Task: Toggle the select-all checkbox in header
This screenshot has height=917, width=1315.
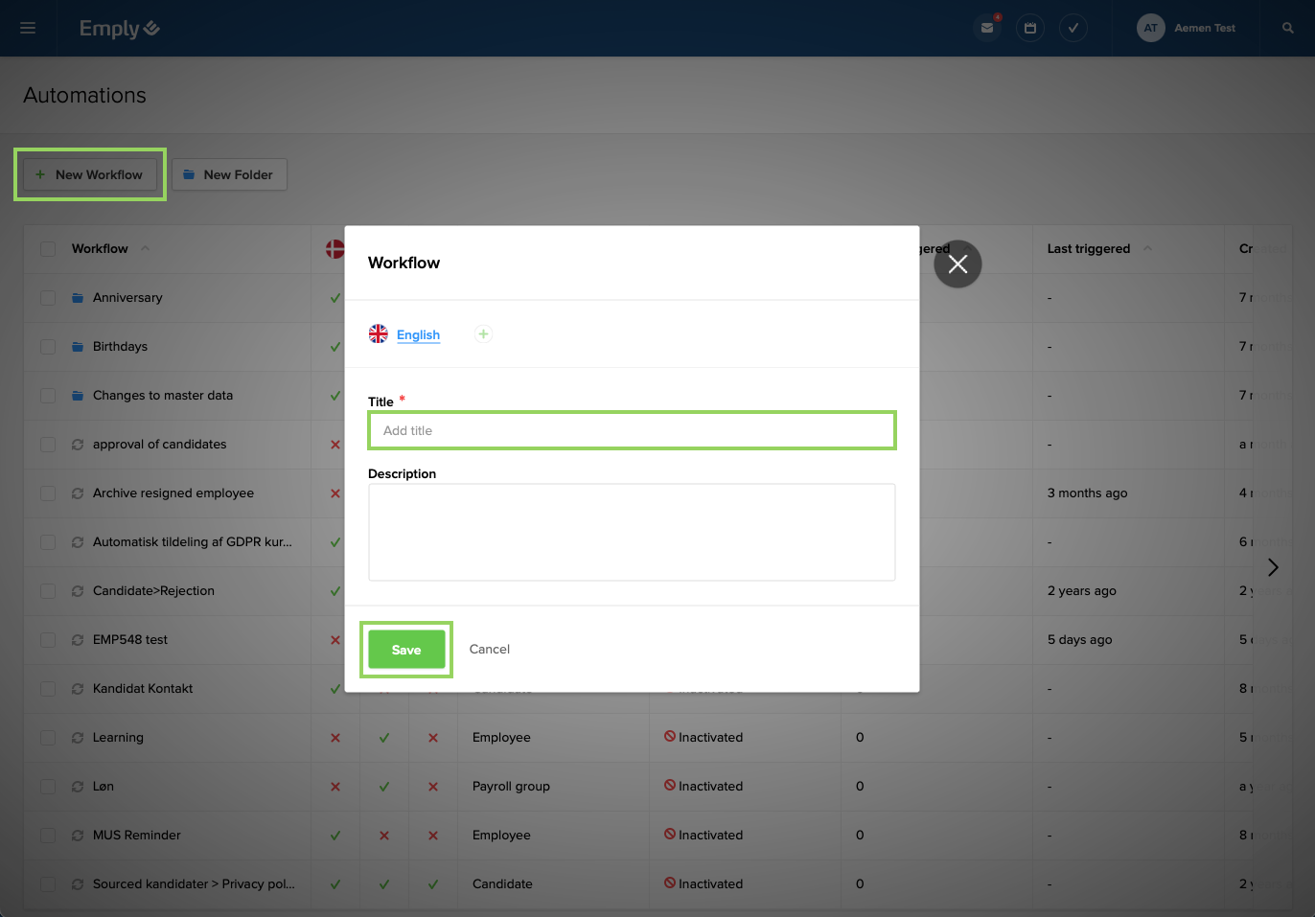Action: tap(48, 249)
